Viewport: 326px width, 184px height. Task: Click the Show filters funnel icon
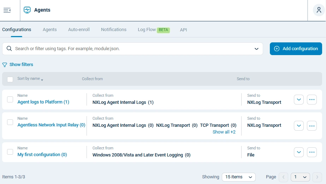point(5,65)
